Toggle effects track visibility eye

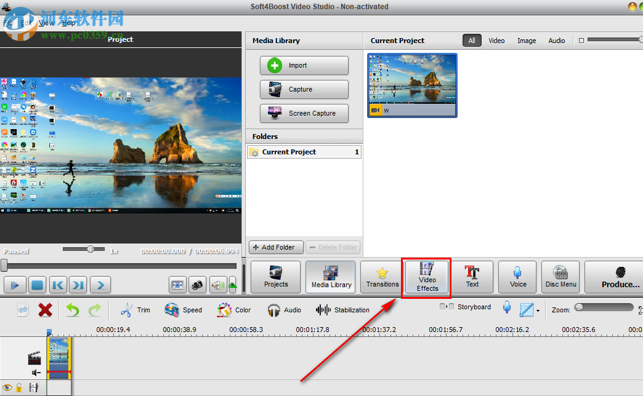[x=7, y=387]
